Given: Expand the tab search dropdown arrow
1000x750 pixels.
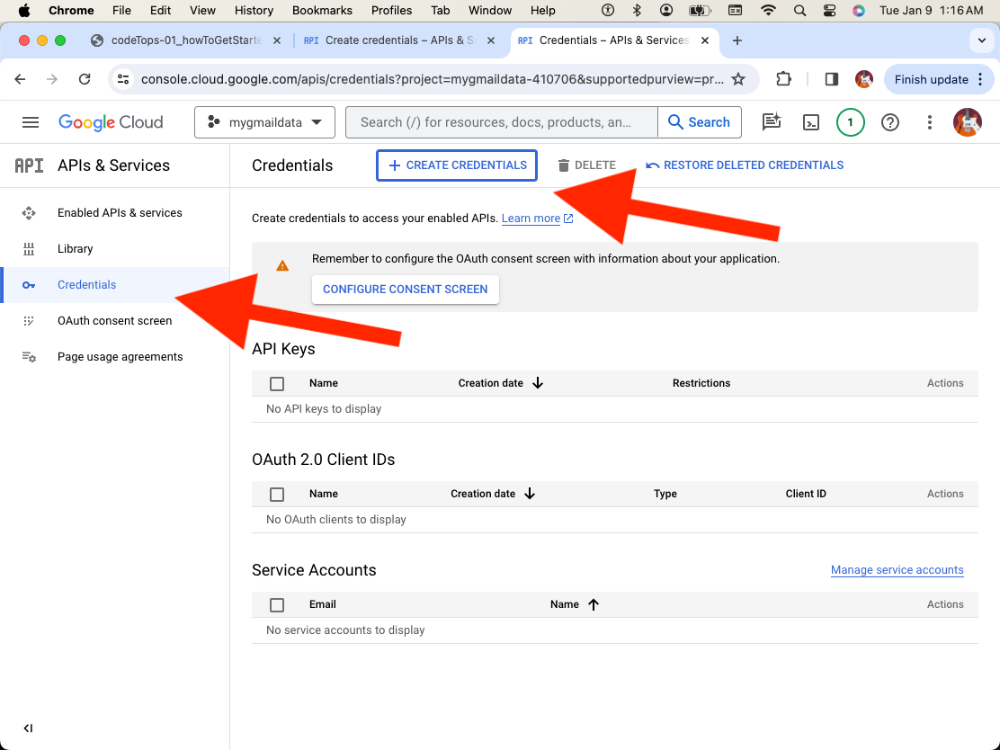Looking at the screenshot, I should [981, 40].
